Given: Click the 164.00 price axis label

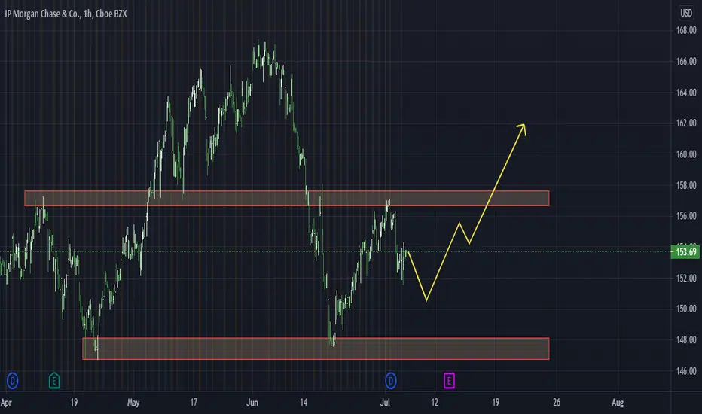Looking at the screenshot, I should [686, 93].
